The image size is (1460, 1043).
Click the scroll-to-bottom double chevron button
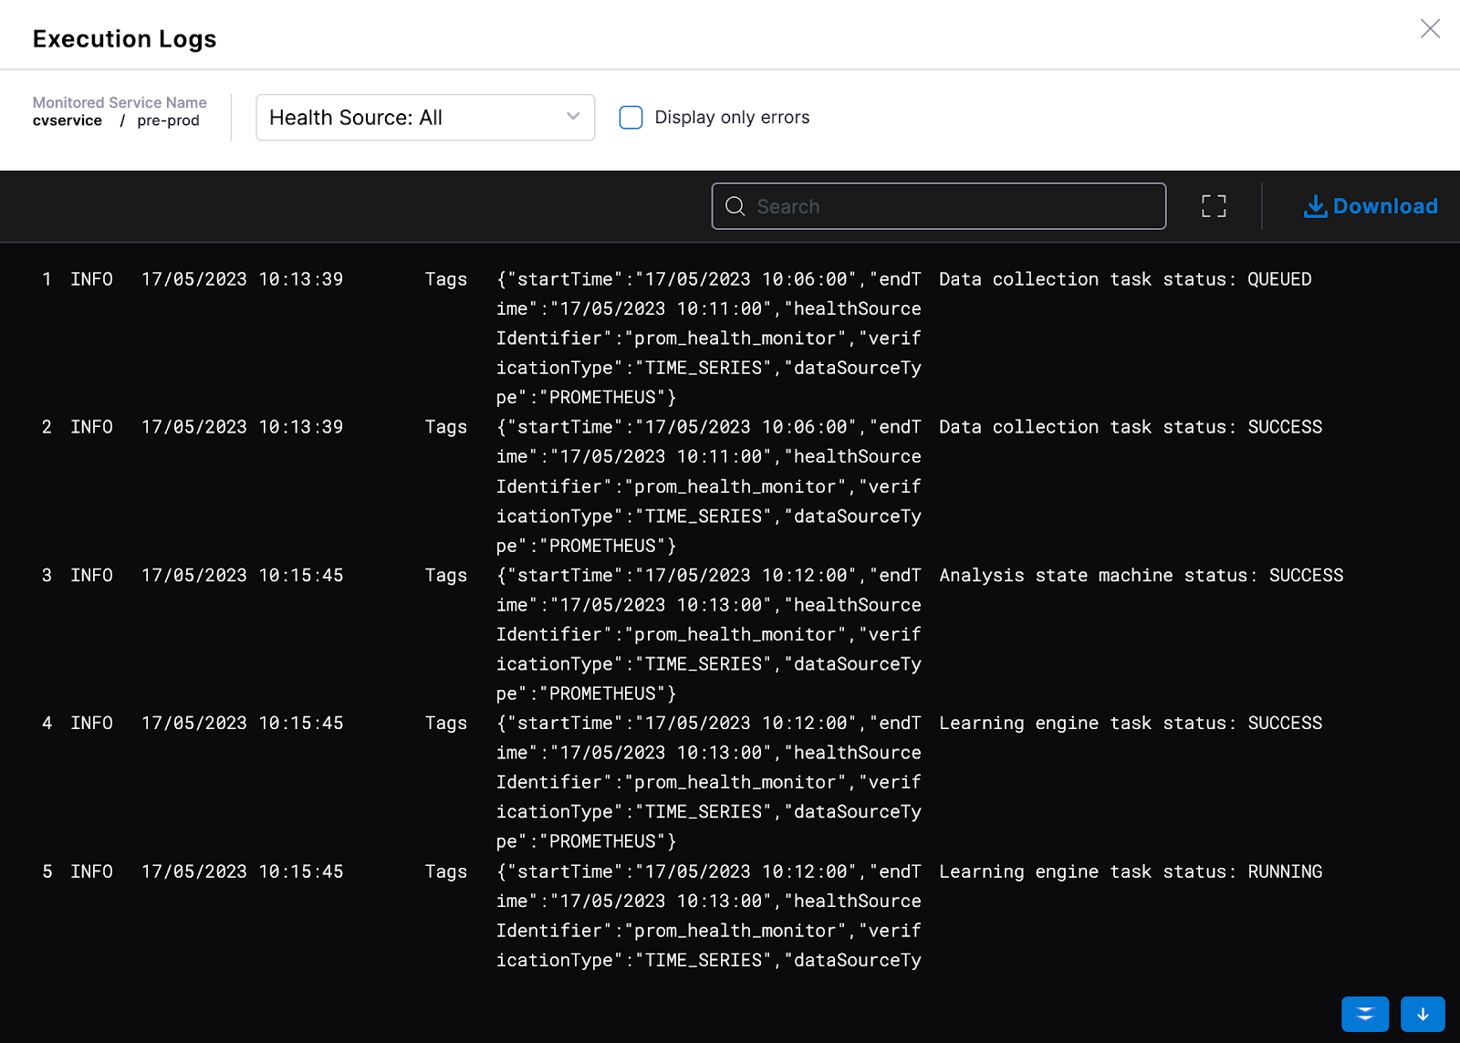click(x=1364, y=1014)
